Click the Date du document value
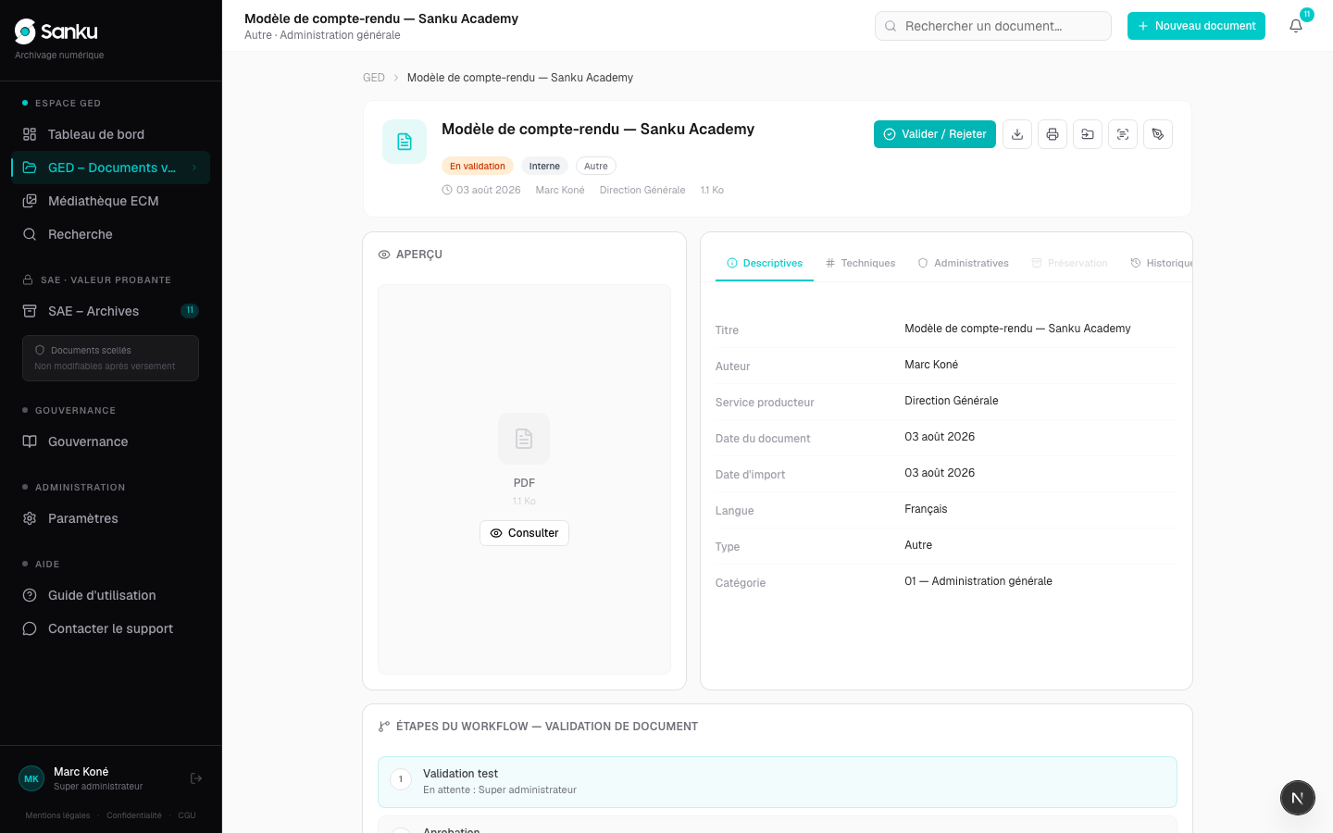1333x833 pixels. tap(940, 437)
